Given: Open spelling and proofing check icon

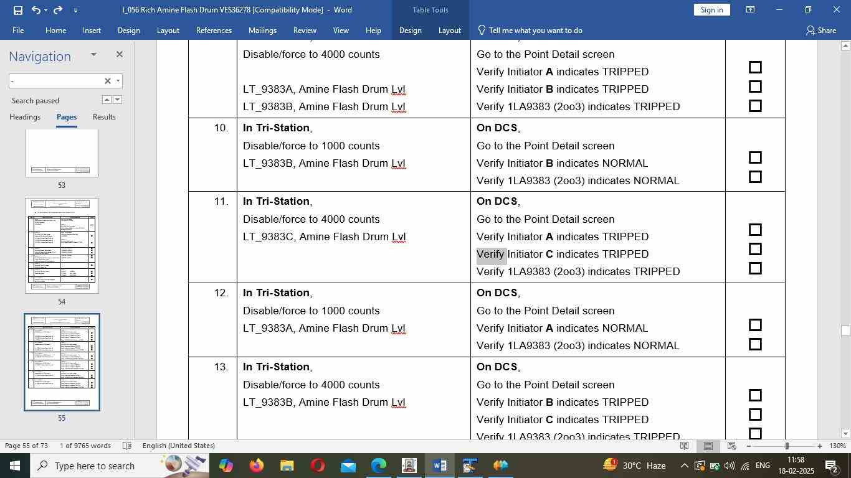Looking at the screenshot, I should point(127,446).
